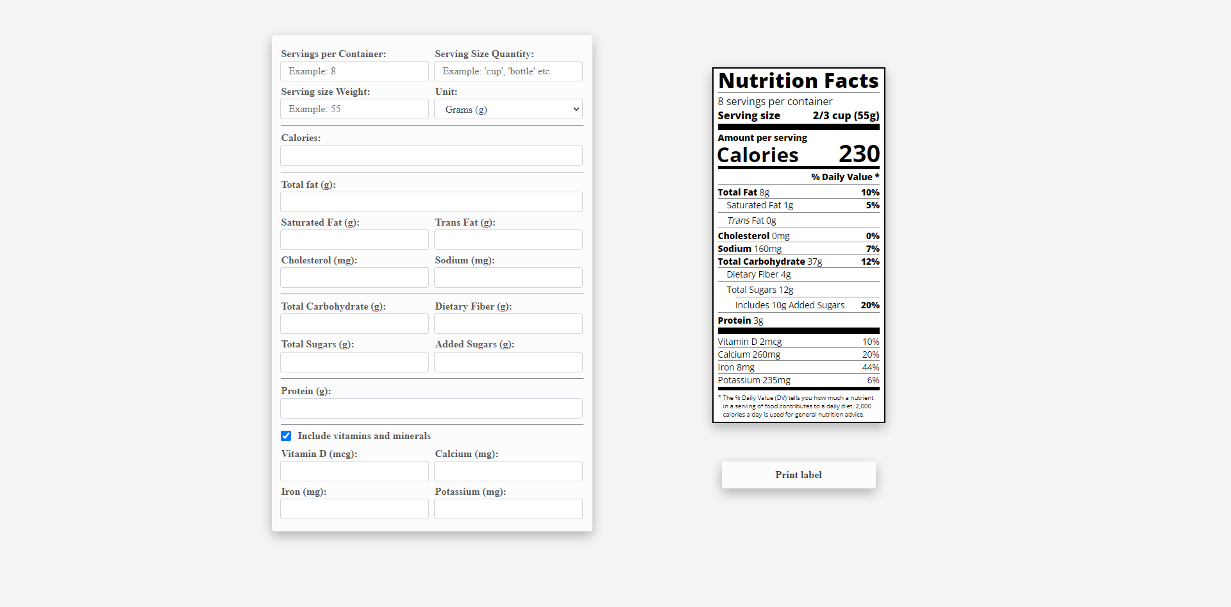Select the Dietary Fiber (g) field
Viewport: 1231px width, 607px height.
[508, 324]
